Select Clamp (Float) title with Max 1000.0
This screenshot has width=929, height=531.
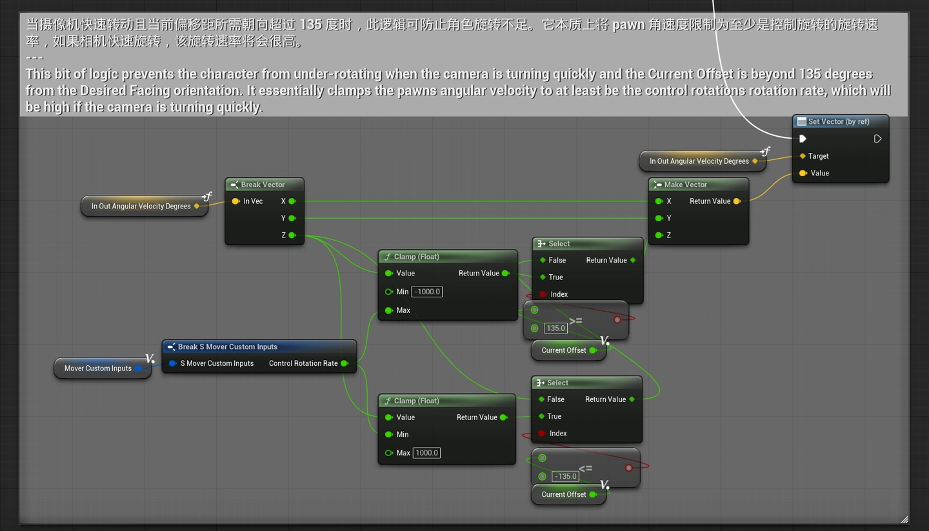417,401
